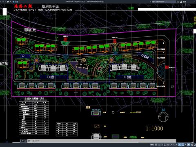Screen dimensions: 196x147
Task: Toggle object snap tracking in status bar
Action: [x=180, y=145]
